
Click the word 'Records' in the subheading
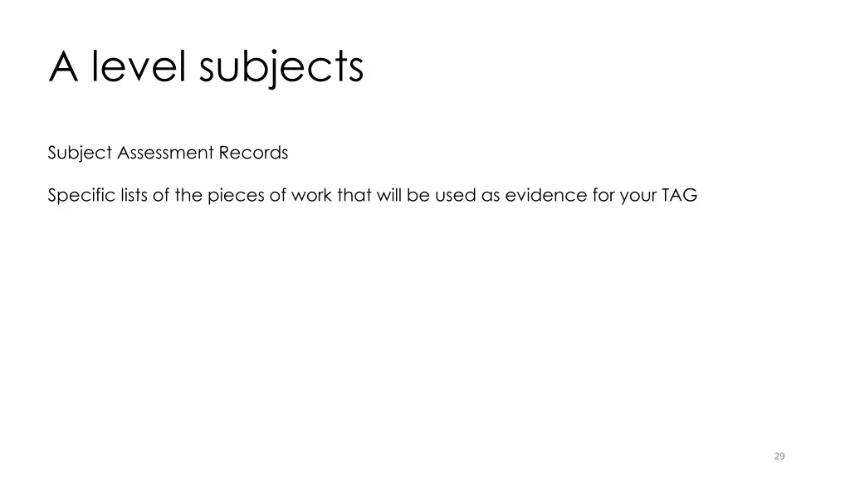pyautogui.click(x=253, y=153)
